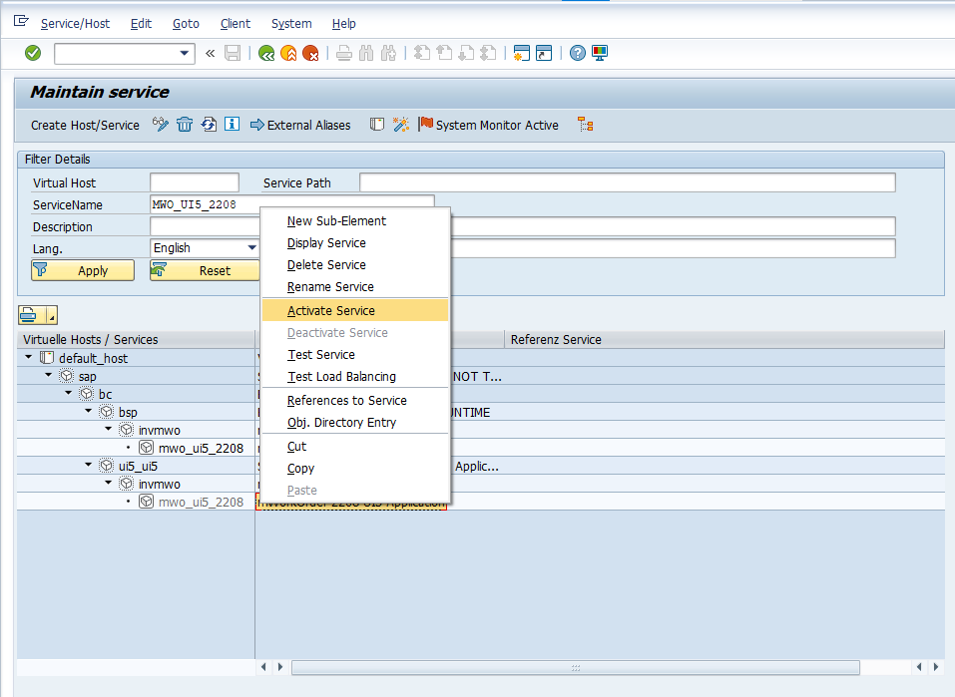
Task: Click the green Back arrow icon
Action: pyautogui.click(x=266, y=53)
